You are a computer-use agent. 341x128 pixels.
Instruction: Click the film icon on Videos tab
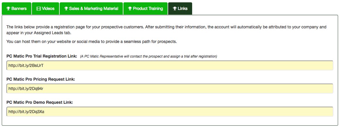[38, 9]
